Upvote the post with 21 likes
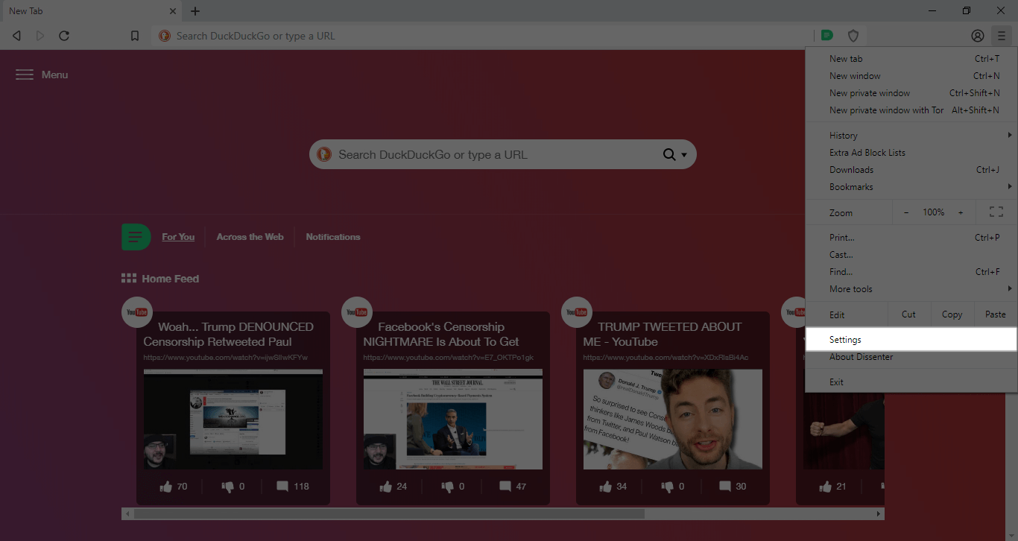This screenshot has width=1018, height=541. [826, 487]
